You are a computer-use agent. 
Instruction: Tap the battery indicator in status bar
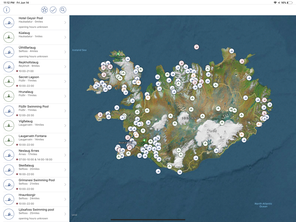[x=289, y=3]
